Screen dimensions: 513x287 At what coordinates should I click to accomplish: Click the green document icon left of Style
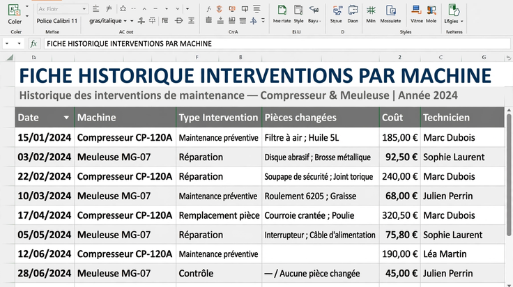pos(282,10)
